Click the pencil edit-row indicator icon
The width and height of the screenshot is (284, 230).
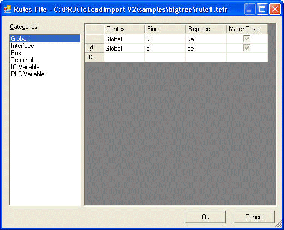(x=91, y=49)
